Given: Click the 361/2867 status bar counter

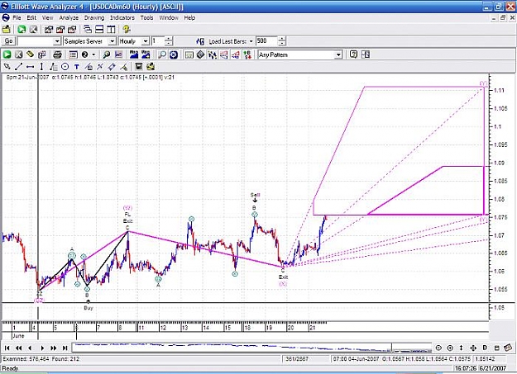Looking at the screenshot, I should (x=297, y=359).
